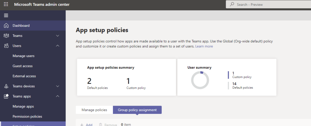Select the Group policy assignment tab
311x126 pixels.
click(x=137, y=110)
